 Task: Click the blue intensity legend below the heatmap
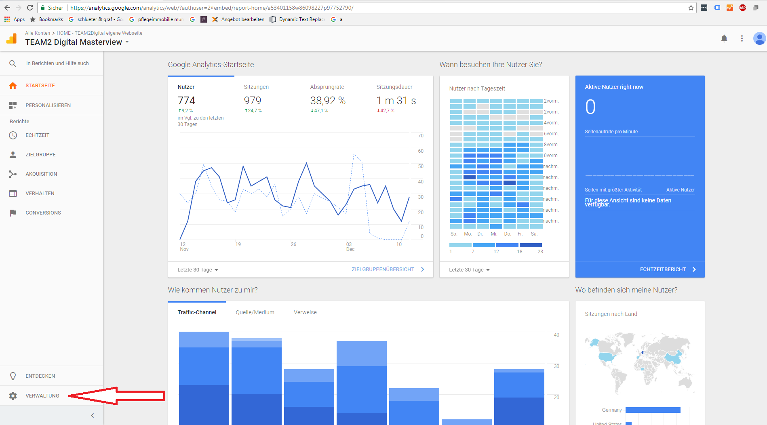click(x=495, y=245)
